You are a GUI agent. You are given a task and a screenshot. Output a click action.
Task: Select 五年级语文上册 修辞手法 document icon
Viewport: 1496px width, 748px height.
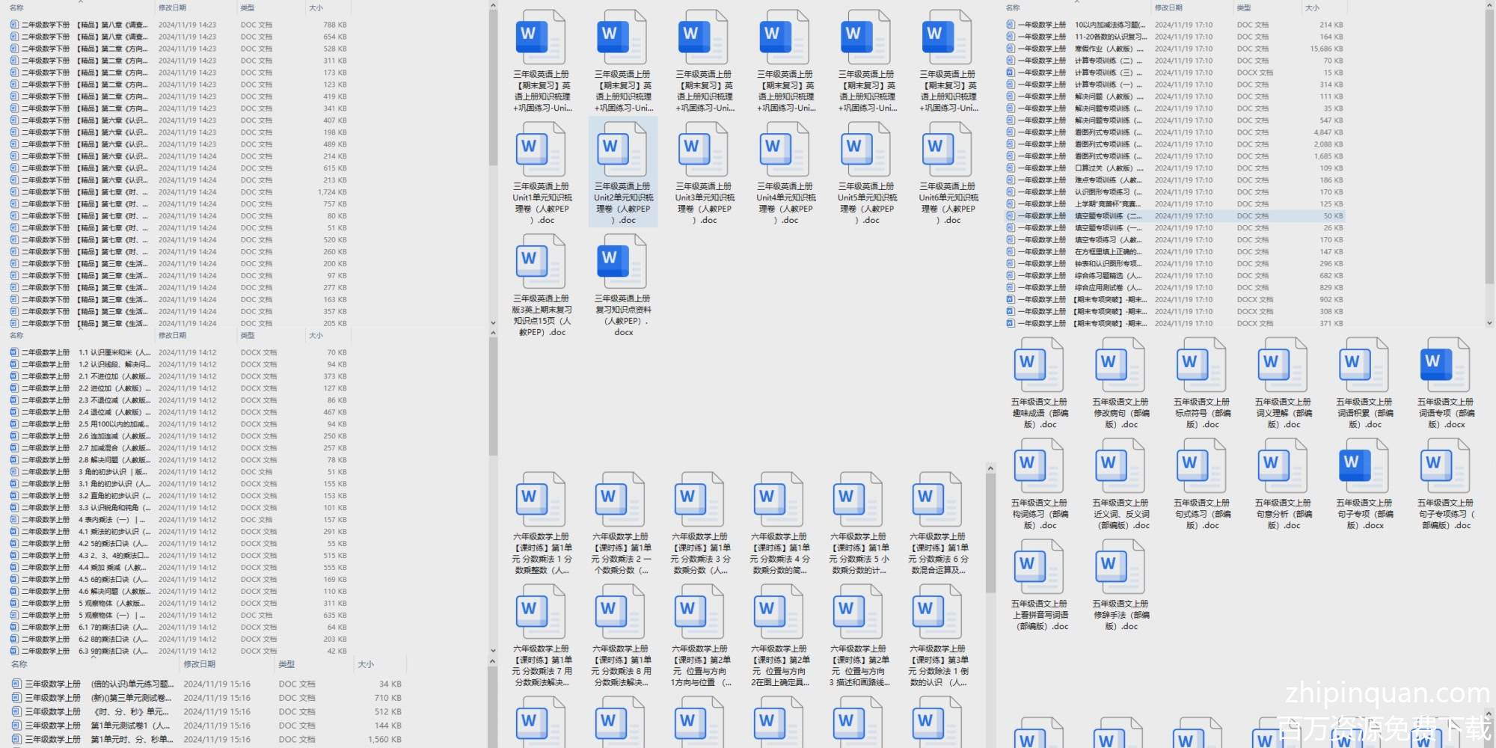pyautogui.click(x=1120, y=567)
